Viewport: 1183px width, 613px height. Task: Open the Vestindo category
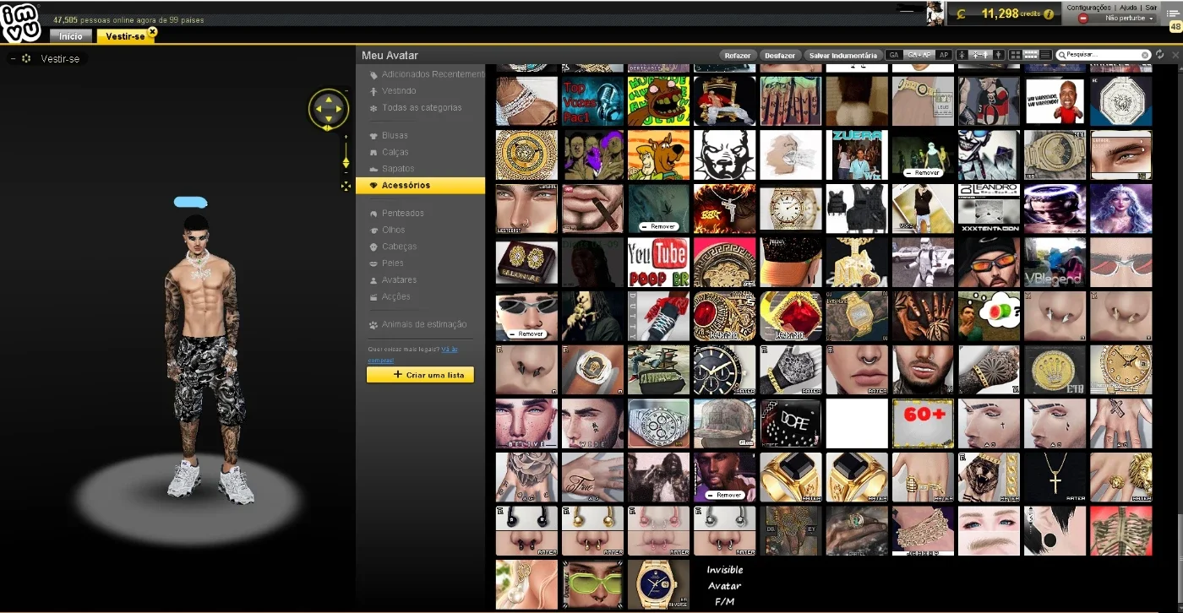point(399,91)
